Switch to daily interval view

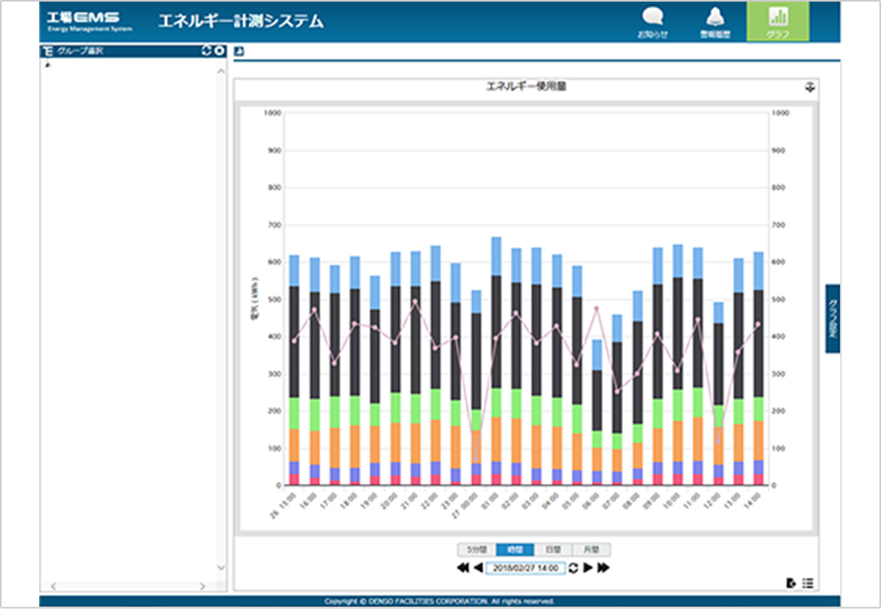click(553, 549)
